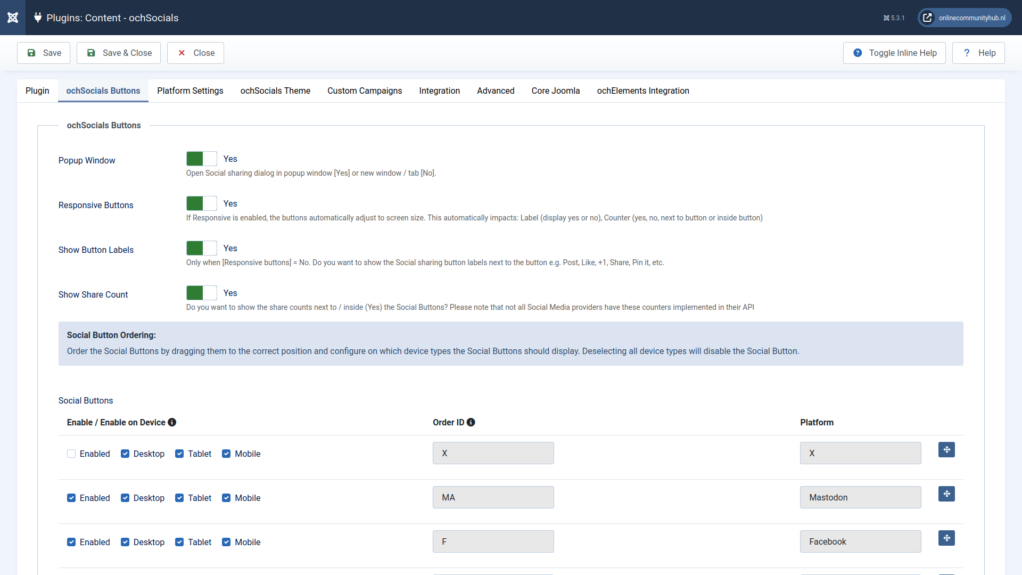Uncheck Desktop checkbox in Mastodon row
Screen dimensions: 1022x575
[125, 498]
